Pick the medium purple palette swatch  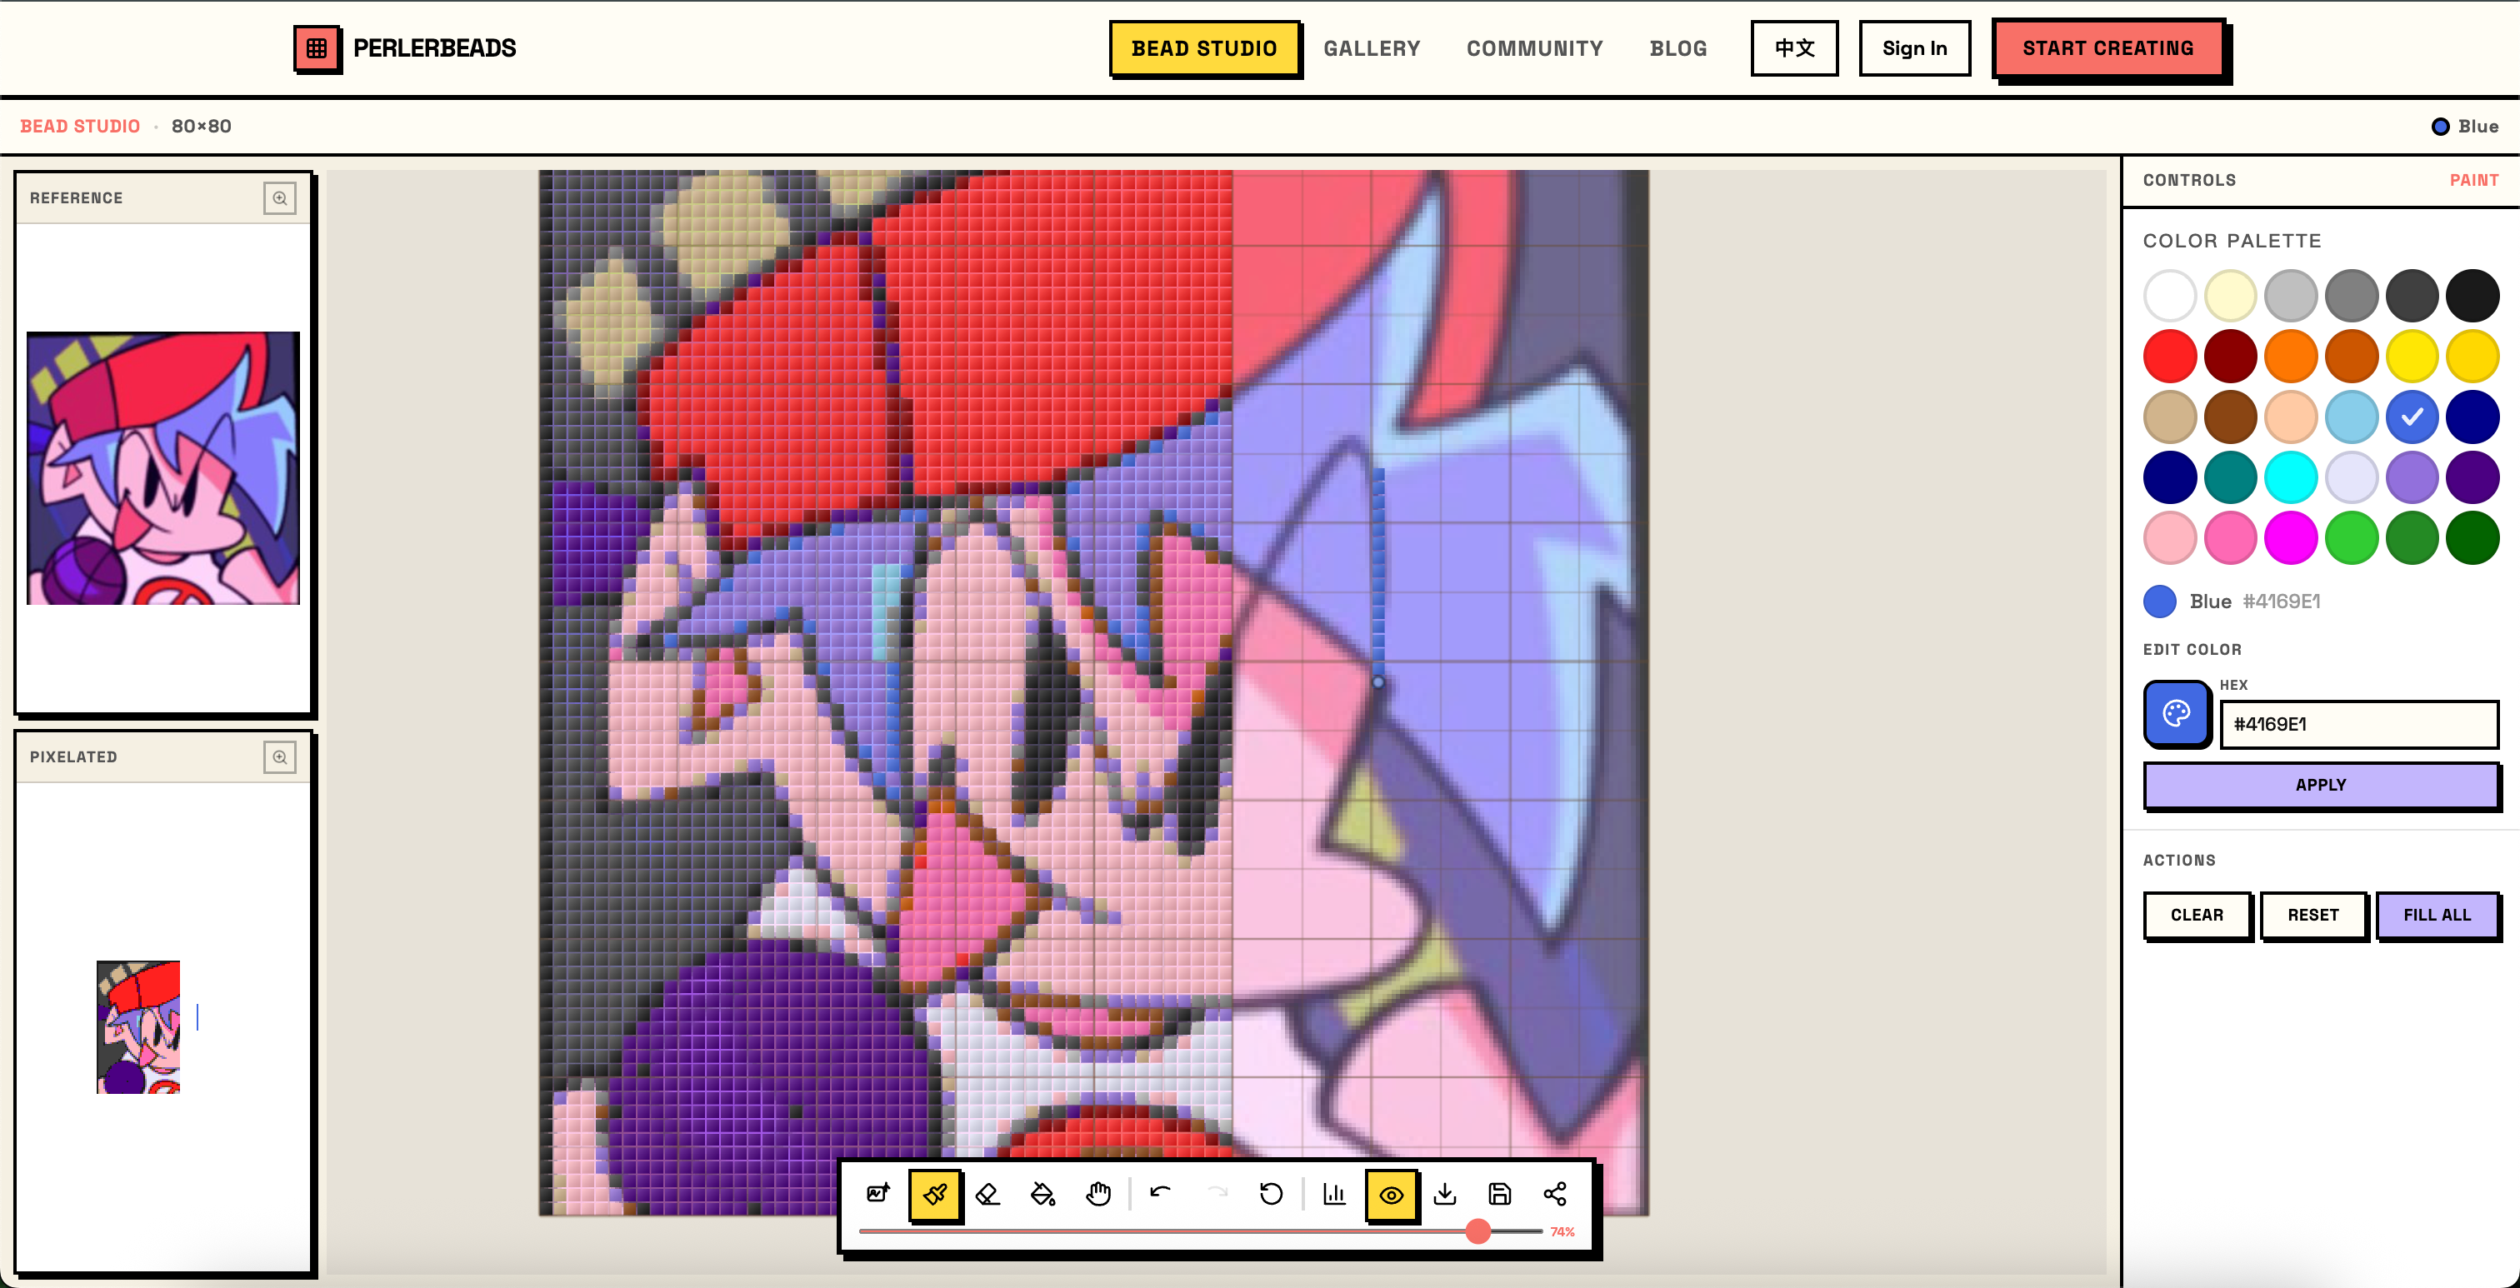(x=2412, y=478)
